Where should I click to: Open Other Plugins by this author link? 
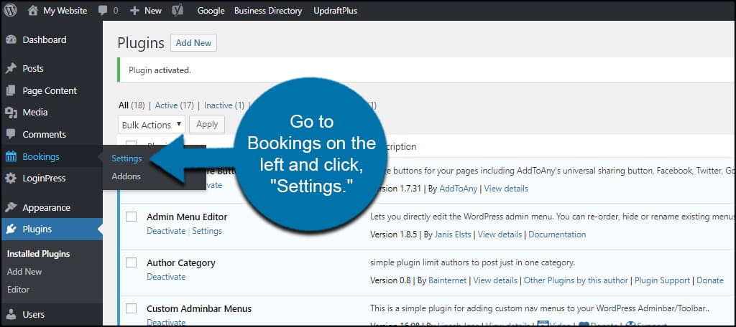(x=576, y=280)
